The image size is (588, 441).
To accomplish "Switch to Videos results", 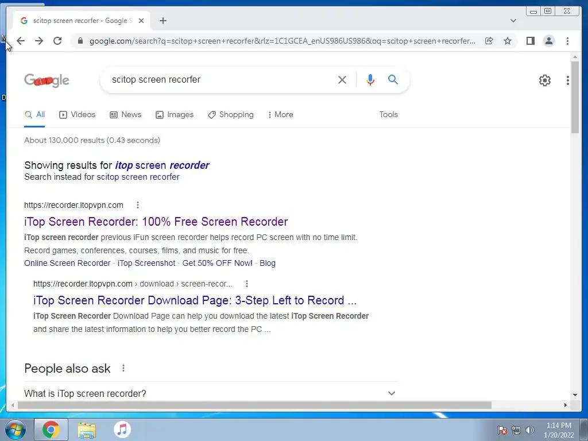I will tap(78, 115).
